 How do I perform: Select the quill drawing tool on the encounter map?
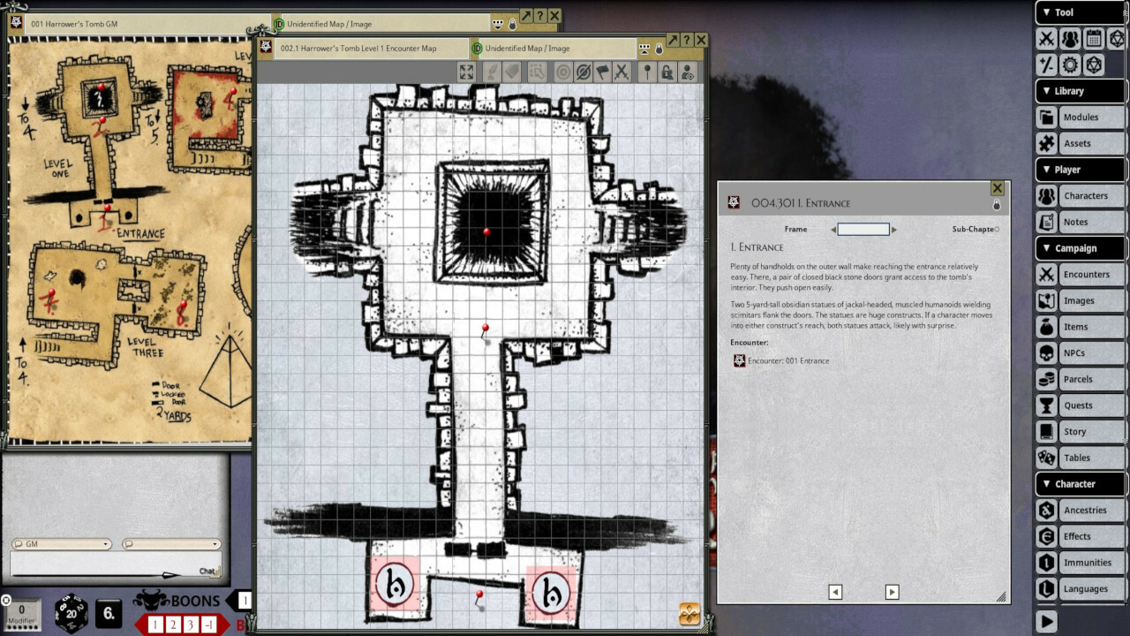pos(491,72)
